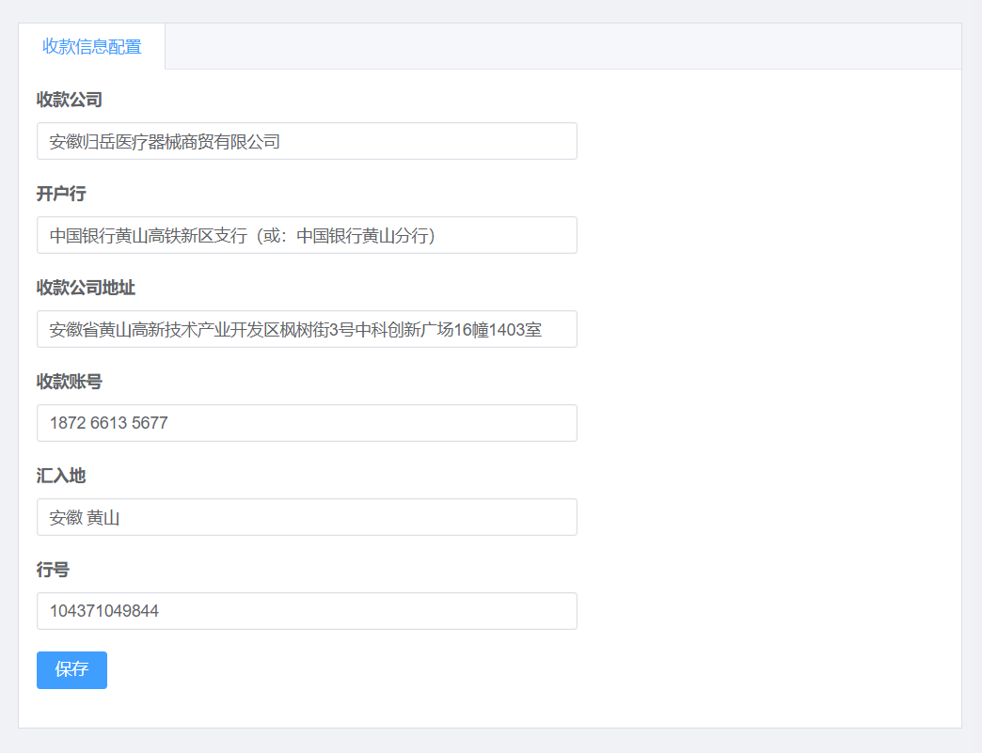Click the 开户行 label
Screen dimensions: 982x753
click(x=61, y=194)
